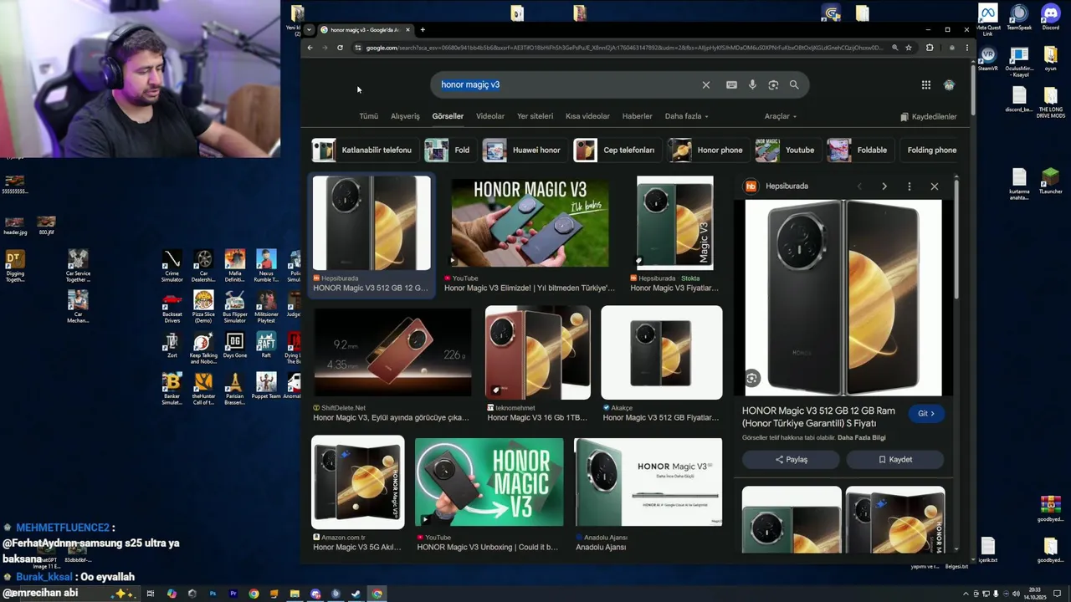Viewport: 1071px width, 602px height.
Task: Expand the Araçlar tools dropdown
Action: 780,116
